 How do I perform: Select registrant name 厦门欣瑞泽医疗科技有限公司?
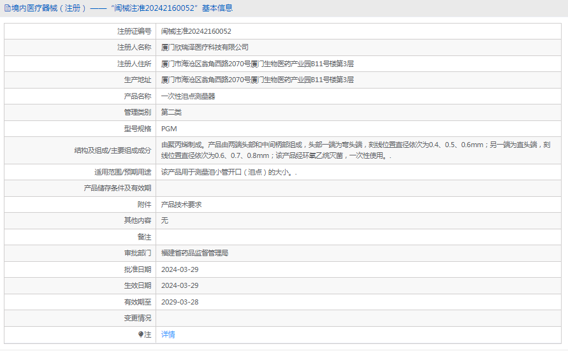(205, 47)
